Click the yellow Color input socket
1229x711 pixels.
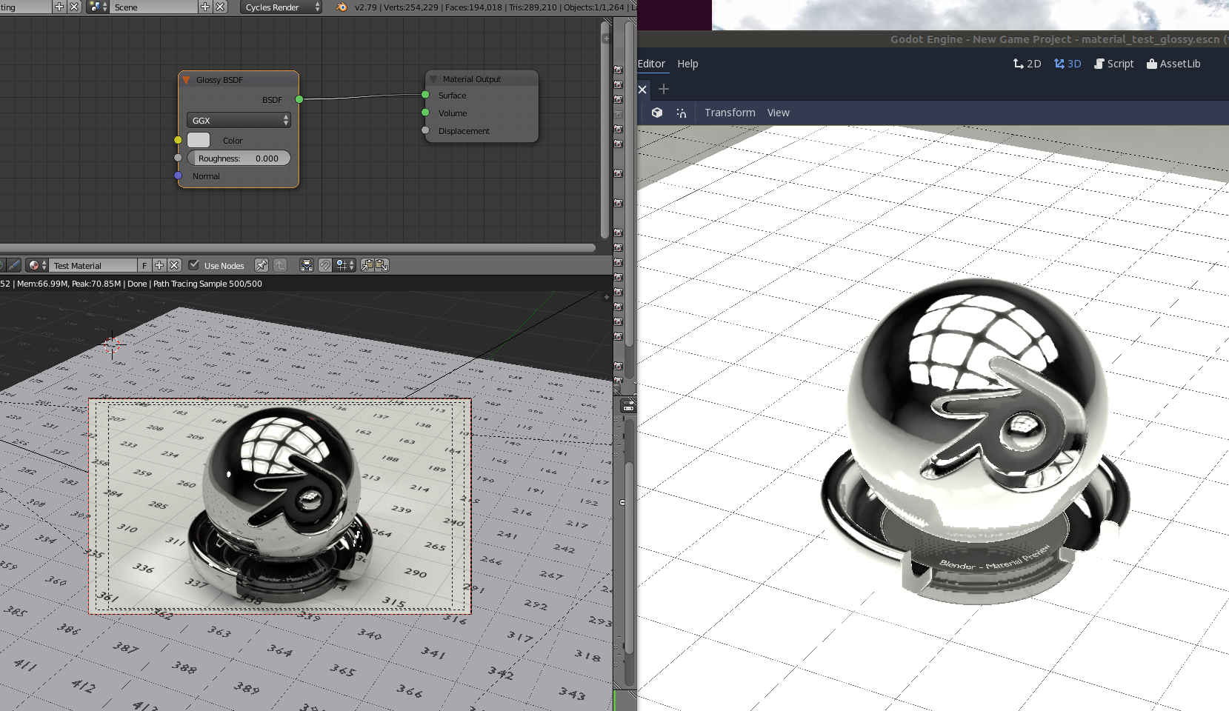tap(178, 140)
